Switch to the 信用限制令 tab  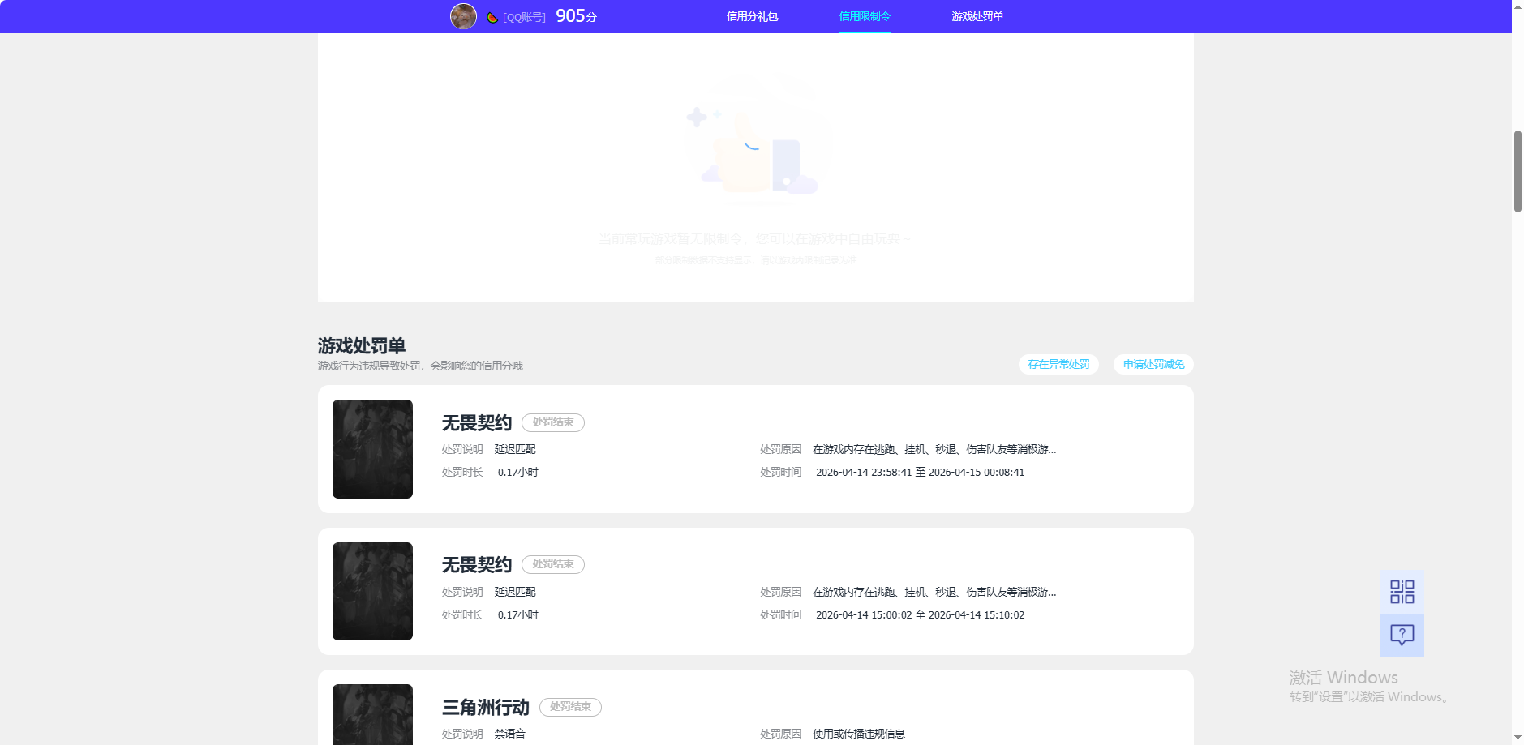[865, 16]
